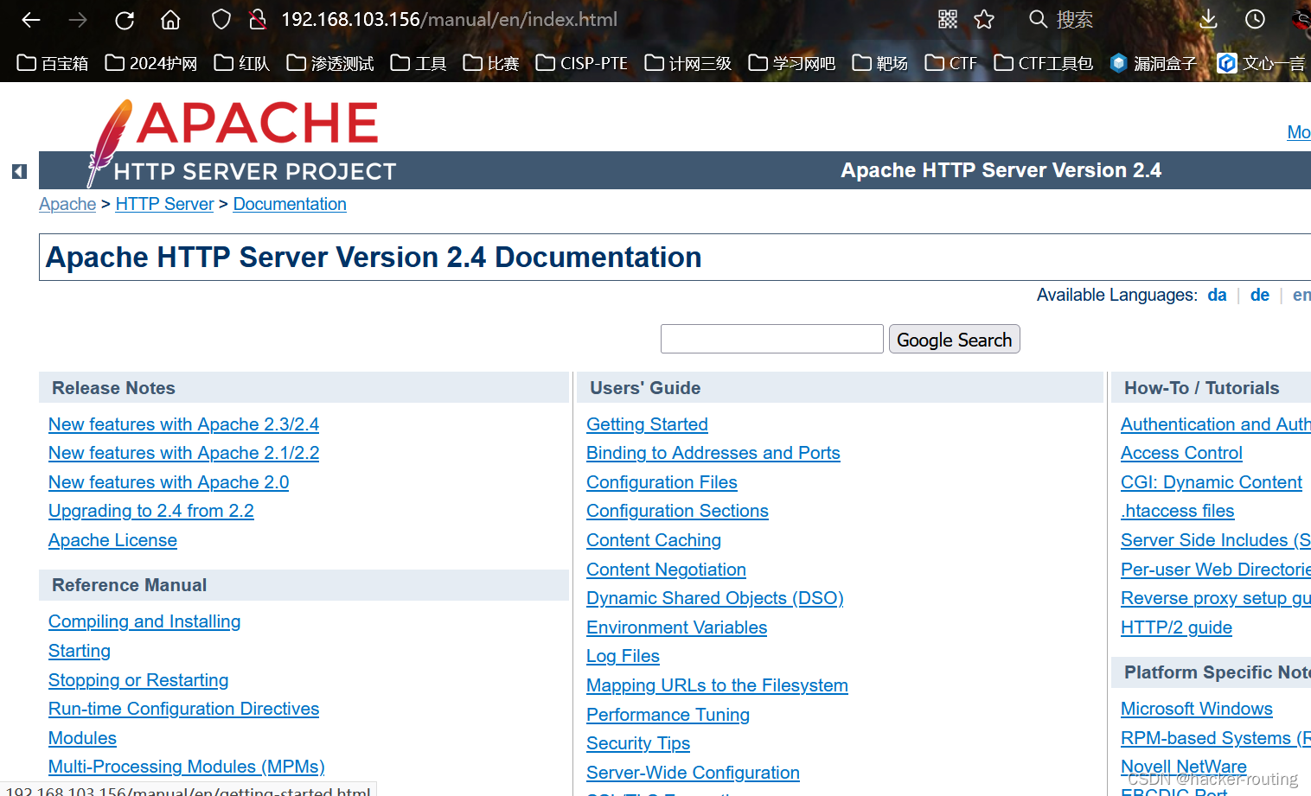Open the 比赛 bookmark folder

point(491,63)
